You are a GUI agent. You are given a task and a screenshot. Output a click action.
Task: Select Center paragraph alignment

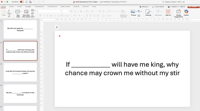(x=91, y=16)
